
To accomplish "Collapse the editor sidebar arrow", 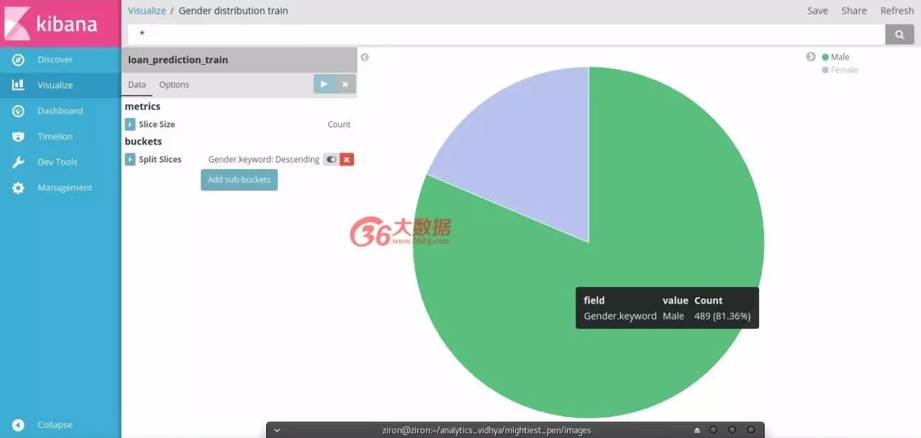I will point(365,58).
